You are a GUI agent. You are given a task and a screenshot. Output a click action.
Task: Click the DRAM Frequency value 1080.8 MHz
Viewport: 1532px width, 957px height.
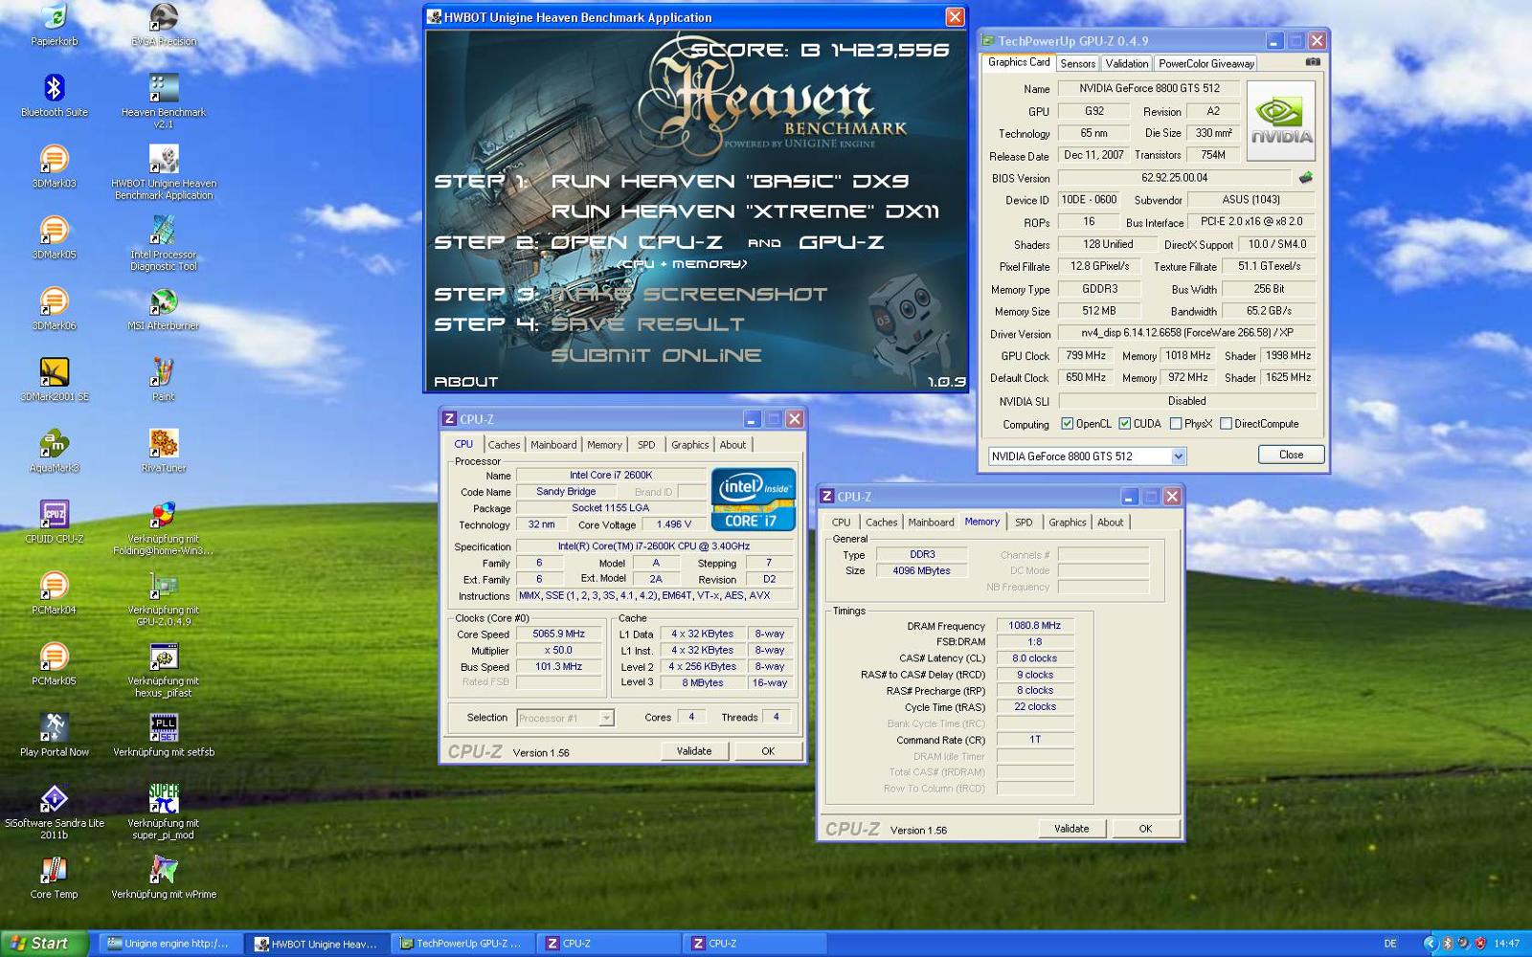click(x=1035, y=626)
